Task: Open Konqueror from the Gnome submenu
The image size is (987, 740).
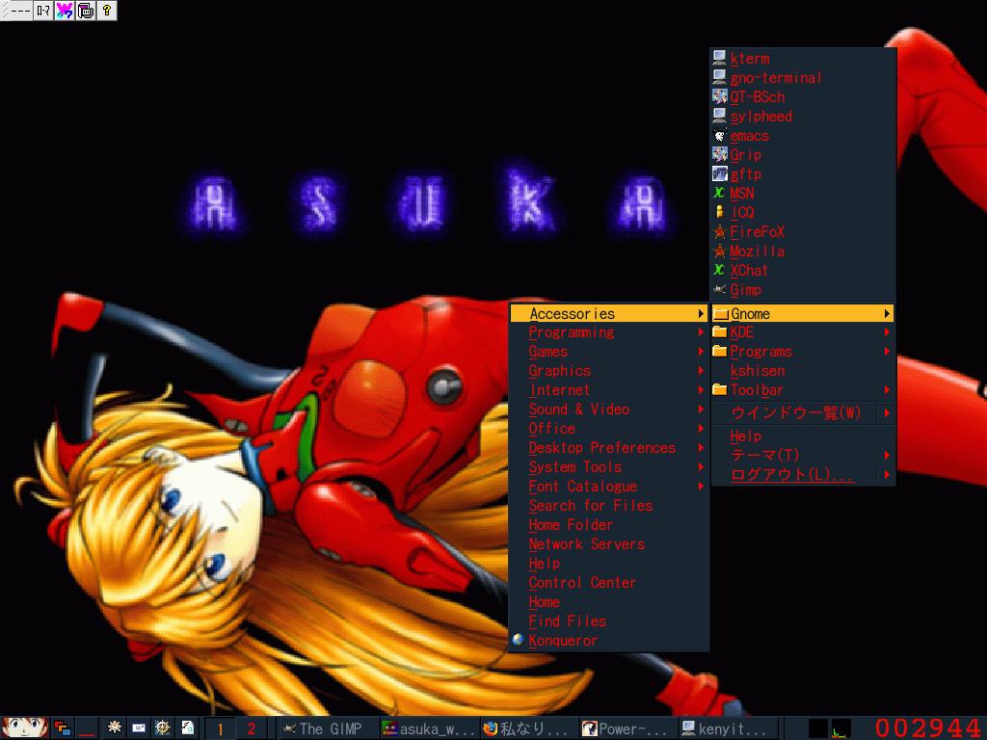Action: [x=563, y=641]
